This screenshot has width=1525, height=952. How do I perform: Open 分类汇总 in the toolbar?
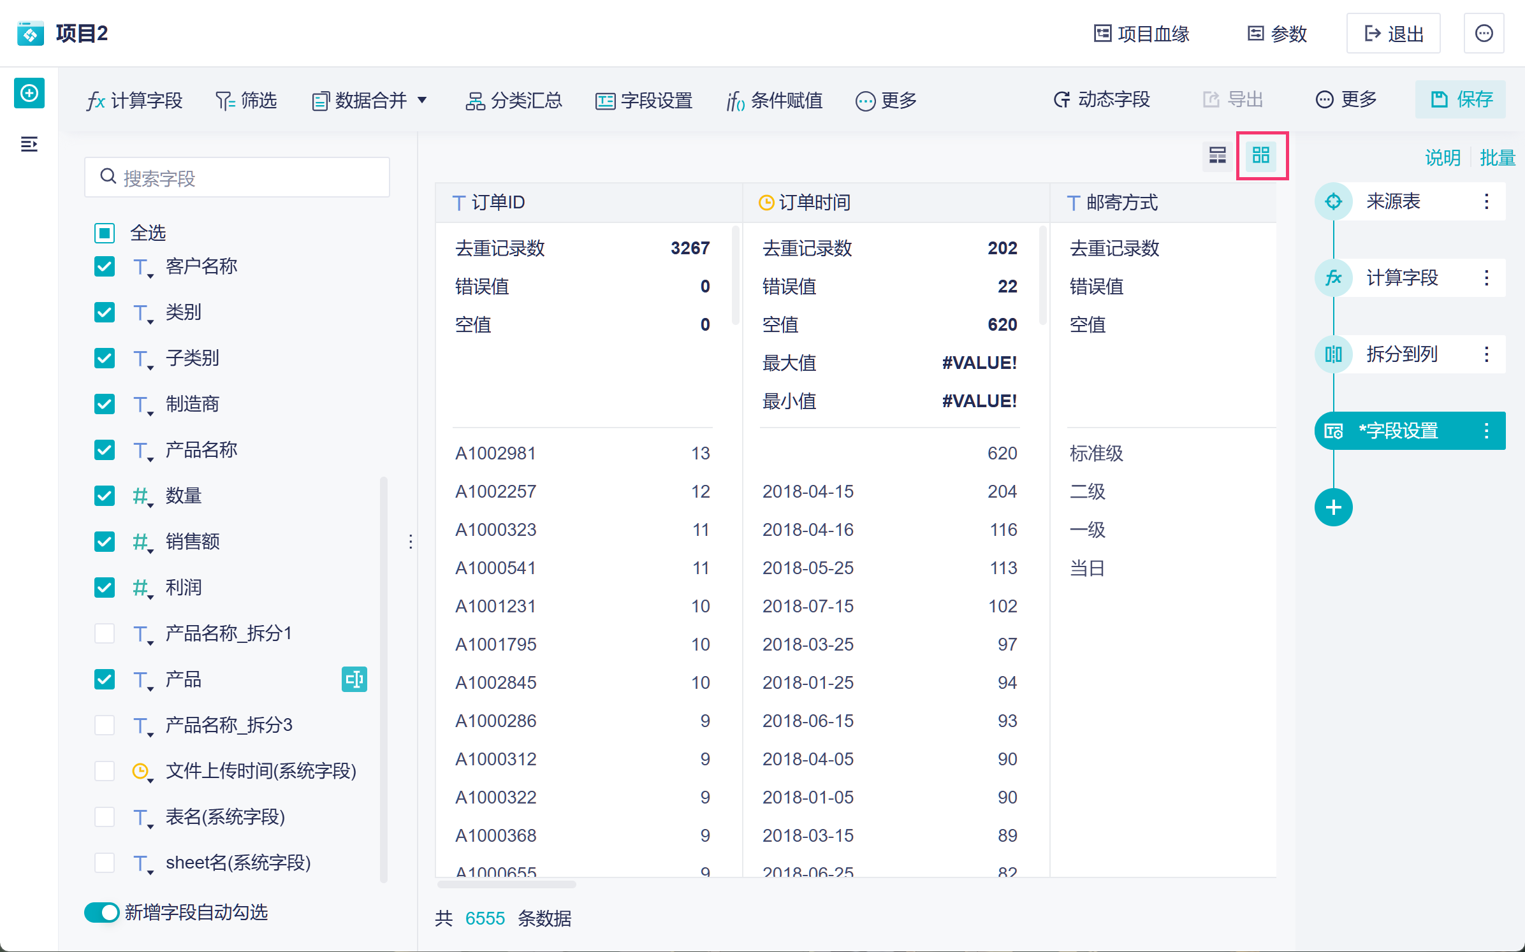click(x=514, y=101)
